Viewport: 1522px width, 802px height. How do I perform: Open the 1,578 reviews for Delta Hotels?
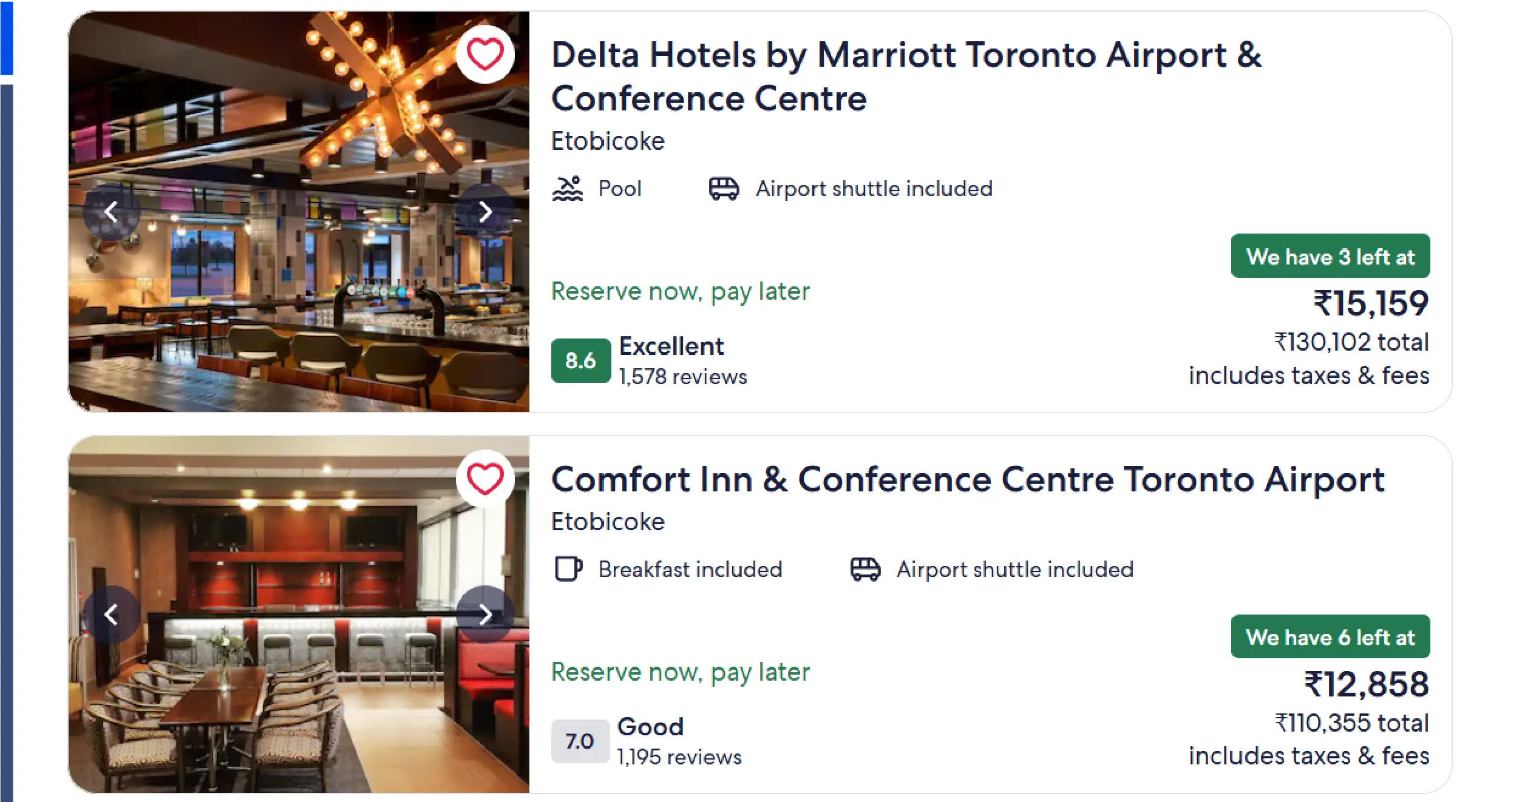pyautogui.click(x=682, y=377)
